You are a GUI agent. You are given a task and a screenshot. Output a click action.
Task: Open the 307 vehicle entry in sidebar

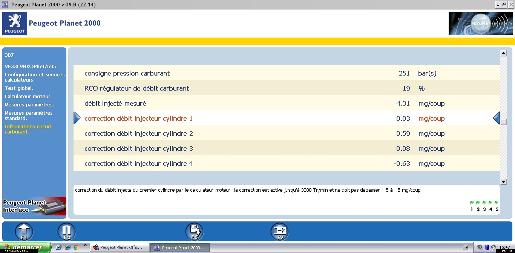coord(9,55)
